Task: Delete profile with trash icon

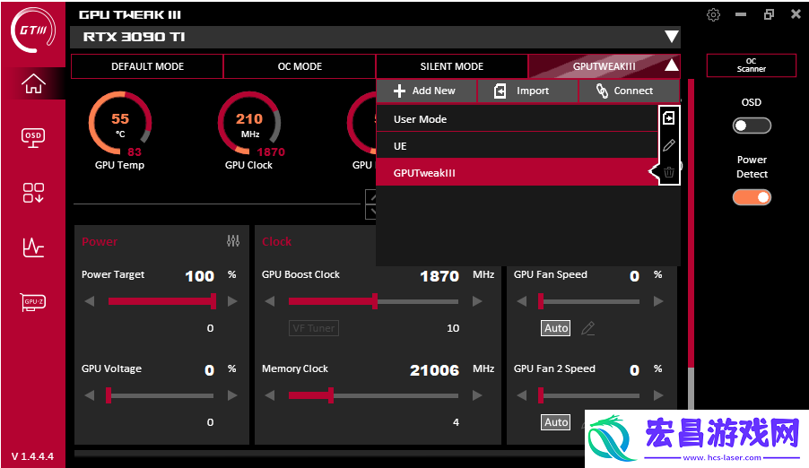Action: pos(669,172)
